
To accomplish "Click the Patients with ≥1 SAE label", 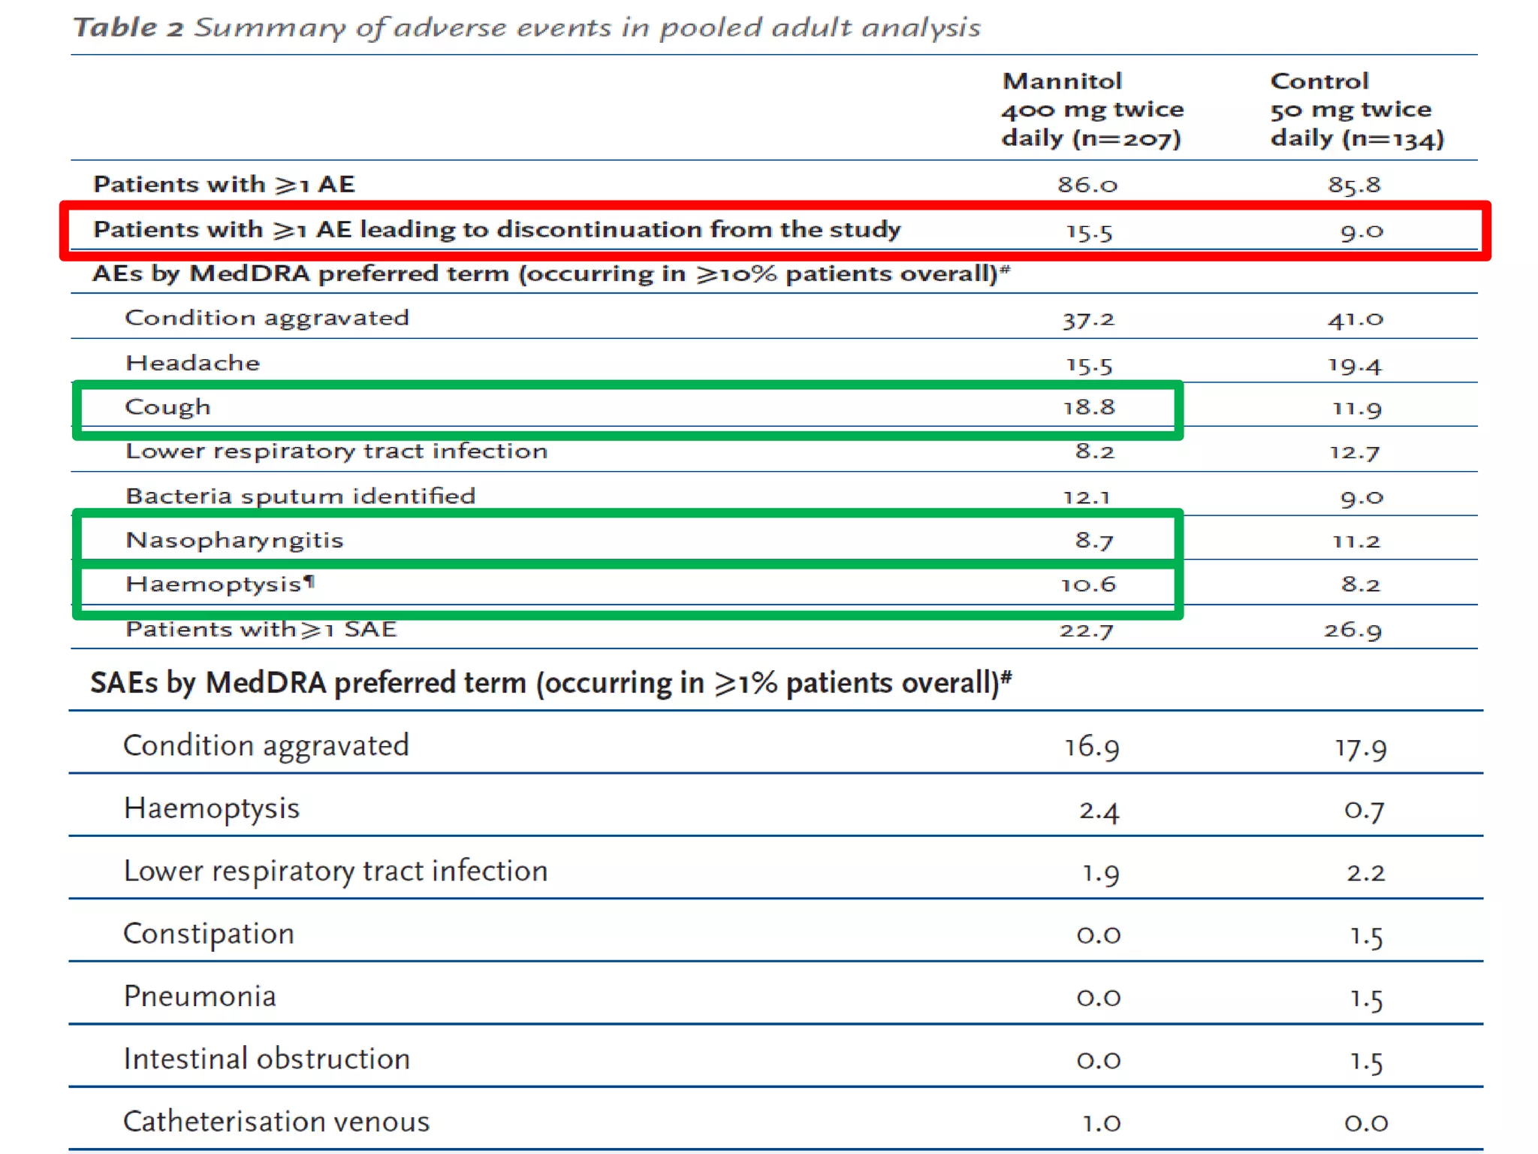I will tap(261, 630).
